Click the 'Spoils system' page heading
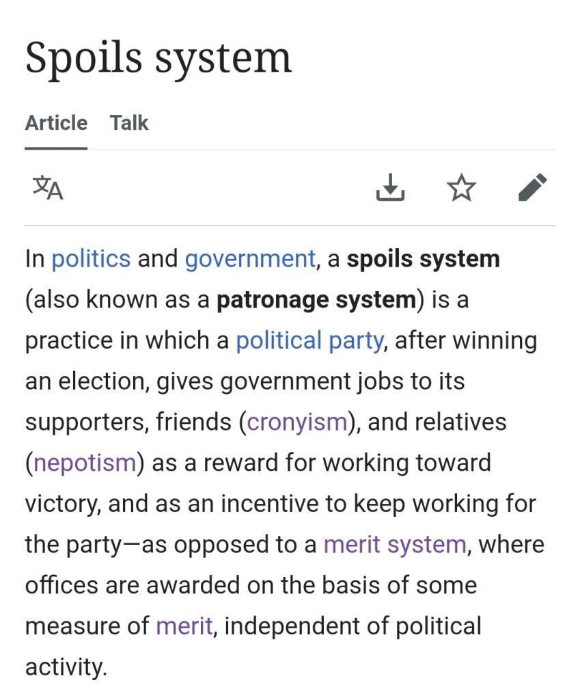Viewport: 580px width, 700px height. tap(158, 58)
